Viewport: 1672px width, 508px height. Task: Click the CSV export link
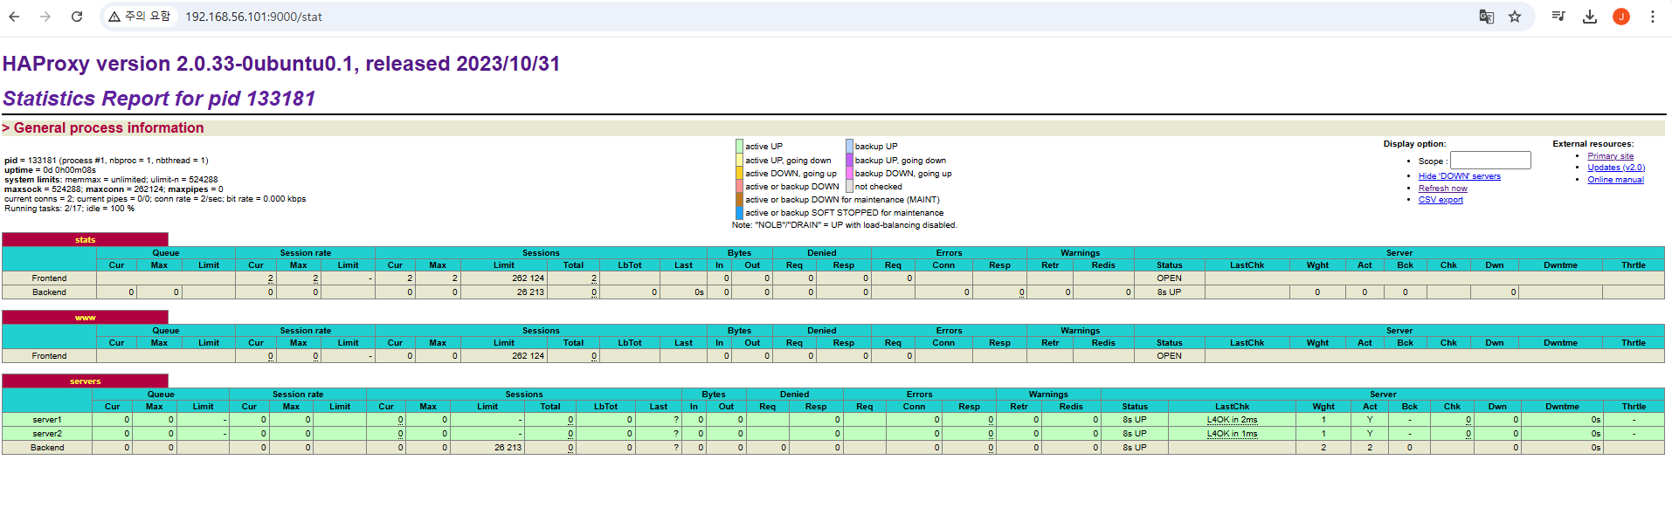[x=1441, y=200]
